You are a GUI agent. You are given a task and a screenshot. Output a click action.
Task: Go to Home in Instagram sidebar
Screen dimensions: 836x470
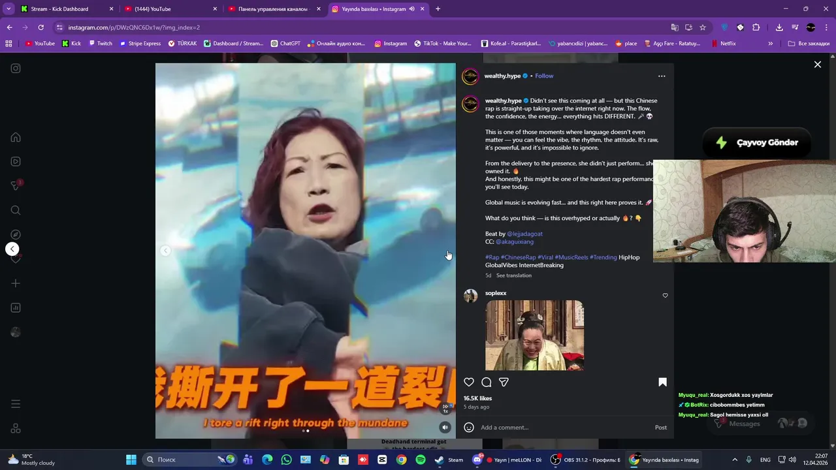[x=16, y=137]
